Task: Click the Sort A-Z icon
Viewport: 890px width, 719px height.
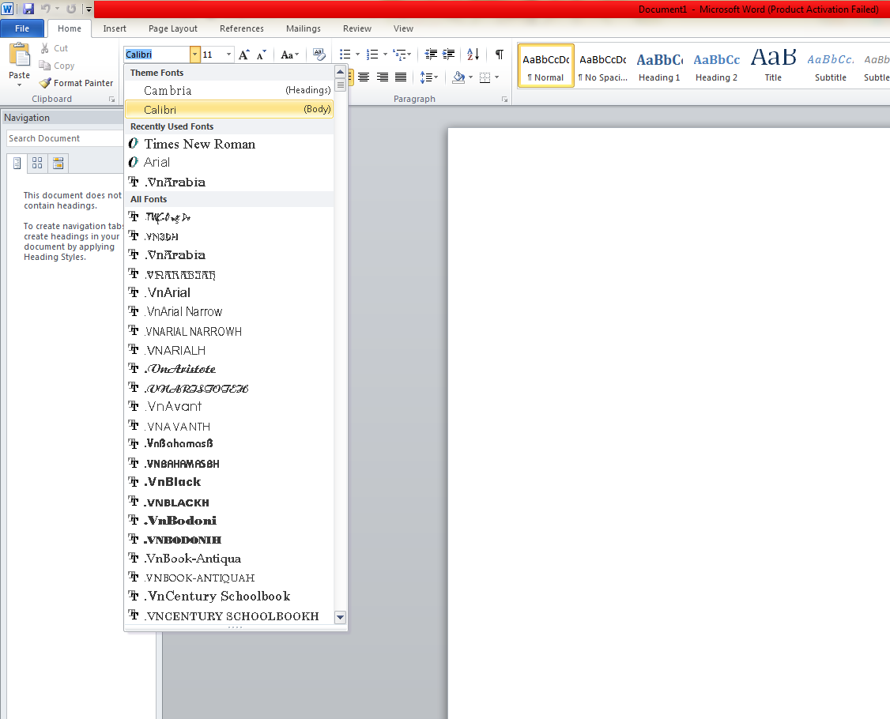Action: pyautogui.click(x=473, y=55)
